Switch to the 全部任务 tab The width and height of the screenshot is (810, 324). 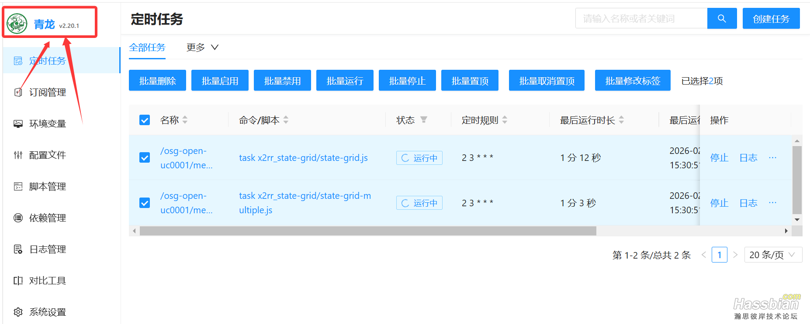click(147, 47)
